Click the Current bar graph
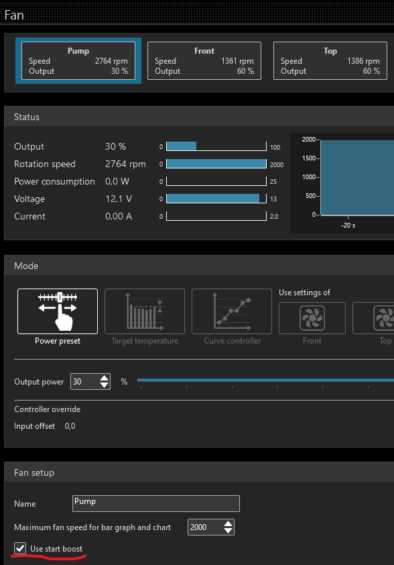394x565 pixels. click(216, 216)
